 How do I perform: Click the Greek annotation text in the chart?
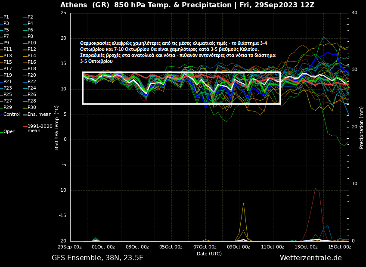click(177, 52)
